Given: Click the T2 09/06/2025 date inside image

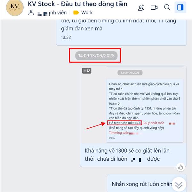Looking at the screenshot, I should click(x=130, y=73).
